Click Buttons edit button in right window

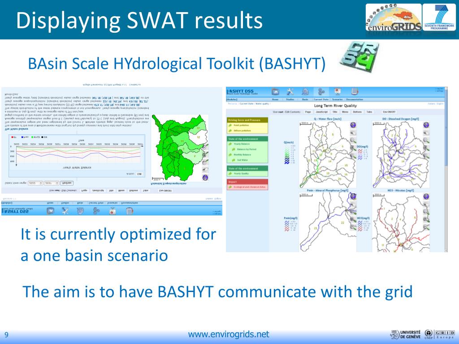coord(357,112)
